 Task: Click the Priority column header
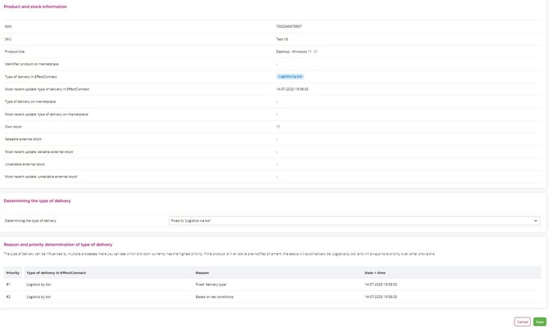(x=12, y=273)
